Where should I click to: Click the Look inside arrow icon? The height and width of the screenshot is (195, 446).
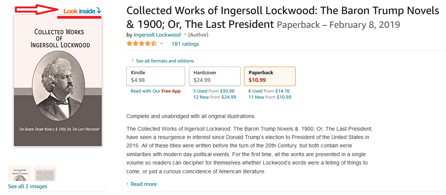(x=99, y=11)
